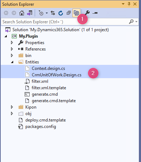Click the dotted obj folder icon
The height and width of the screenshot is (162, 141).
click(21, 114)
